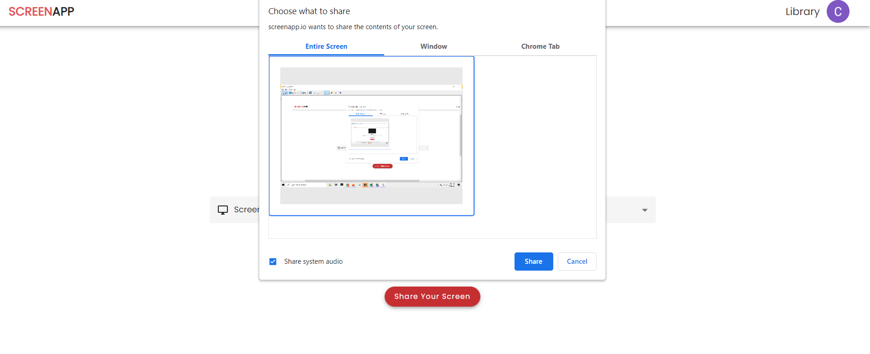This screenshot has width=870, height=354.
Task: Switch to the Chrome Tab option
Action: pos(540,46)
